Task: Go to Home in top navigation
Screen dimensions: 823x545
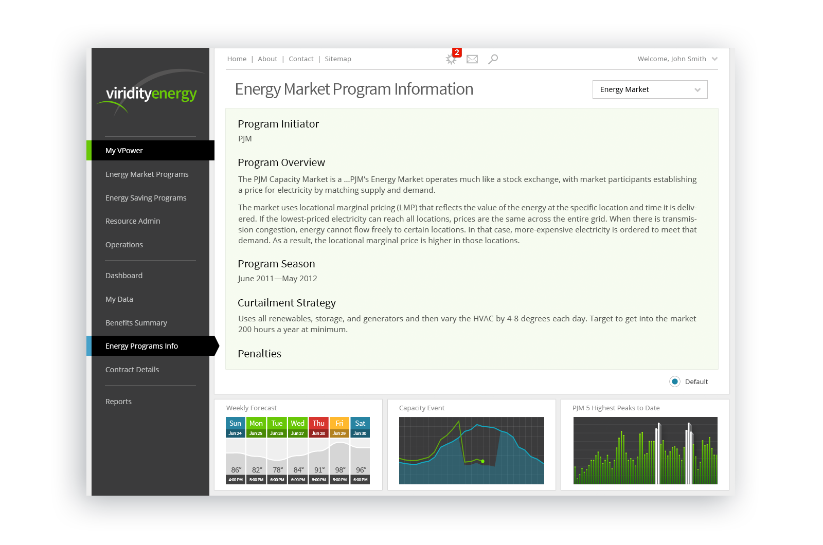Action: pyautogui.click(x=237, y=59)
